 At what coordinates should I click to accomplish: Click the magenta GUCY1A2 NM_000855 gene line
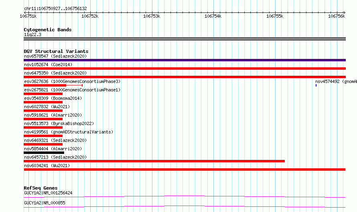(x=185, y=206)
